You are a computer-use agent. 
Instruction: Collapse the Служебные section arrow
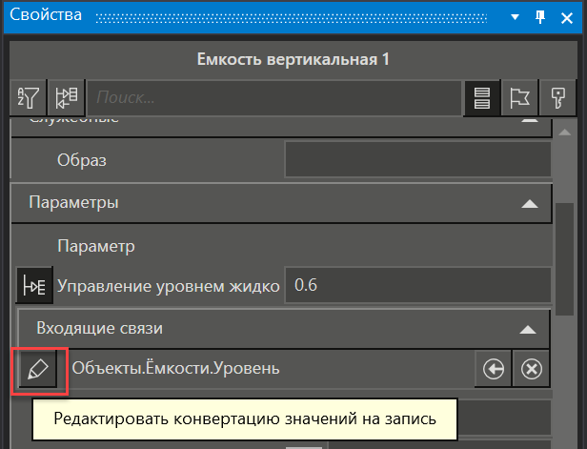click(x=529, y=120)
